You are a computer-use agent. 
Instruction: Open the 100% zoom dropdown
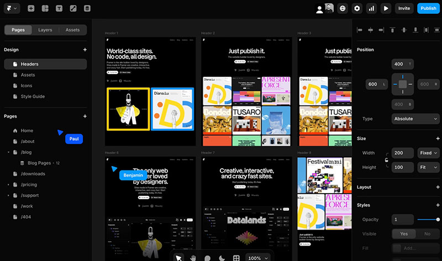(x=258, y=258)
